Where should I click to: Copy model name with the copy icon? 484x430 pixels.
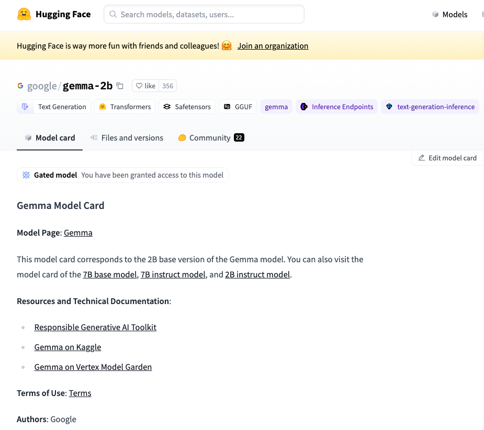tap(120, 86)
